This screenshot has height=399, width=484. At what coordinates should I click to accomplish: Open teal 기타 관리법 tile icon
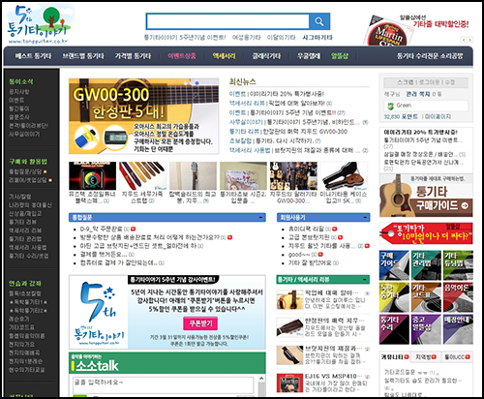click(x=426, y=265)
